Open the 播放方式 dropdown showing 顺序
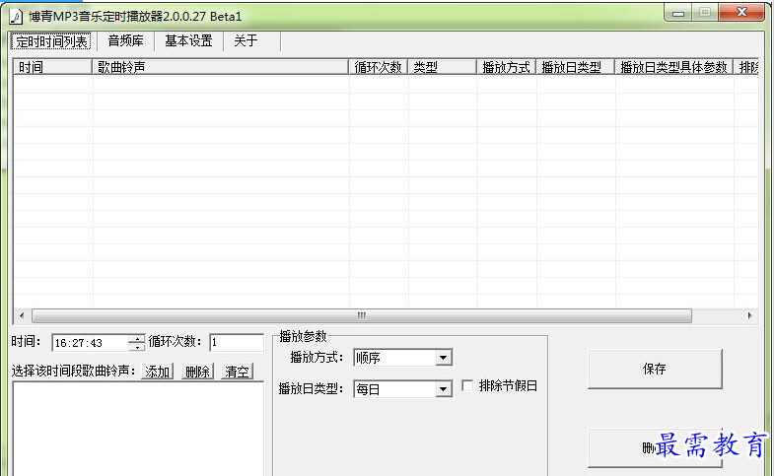 click(403, 358)
